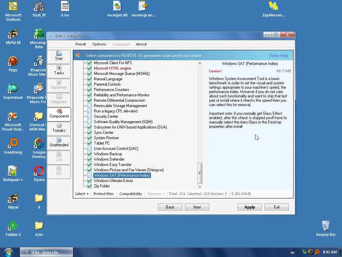Select Tablet PC component text
Image resolution: width=342 pixels, height=257 pixels.
coord(102,143)
